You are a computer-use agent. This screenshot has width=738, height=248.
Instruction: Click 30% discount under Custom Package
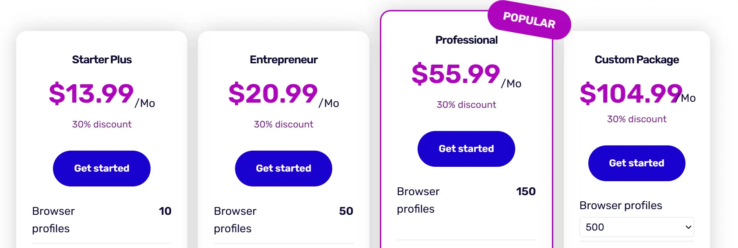636,119
